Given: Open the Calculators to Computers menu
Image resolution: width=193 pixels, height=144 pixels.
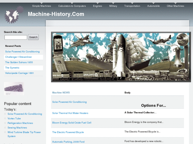Looking at the screenshot, I should 72,6.
